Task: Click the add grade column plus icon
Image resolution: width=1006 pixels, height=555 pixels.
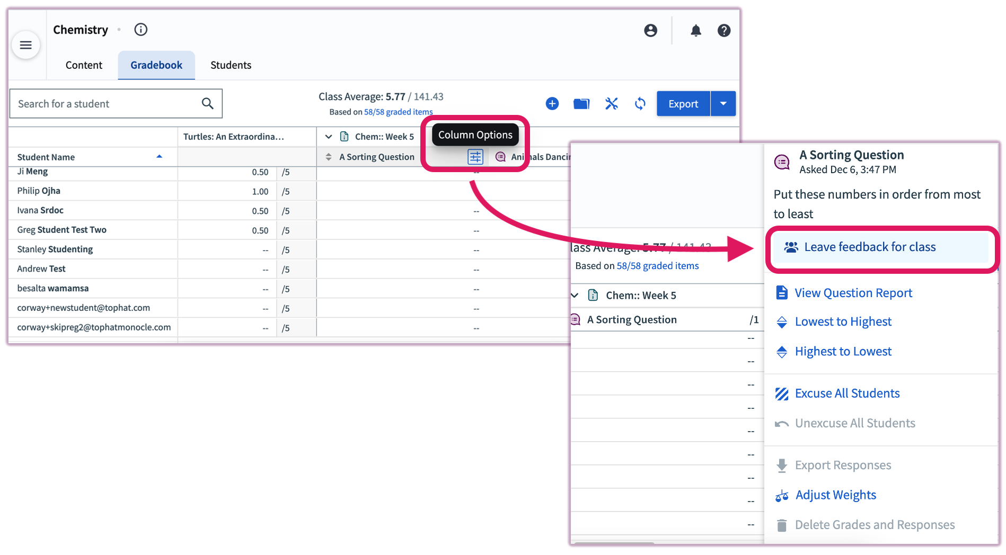Action: pyautogui.click(x=552, y=103)
